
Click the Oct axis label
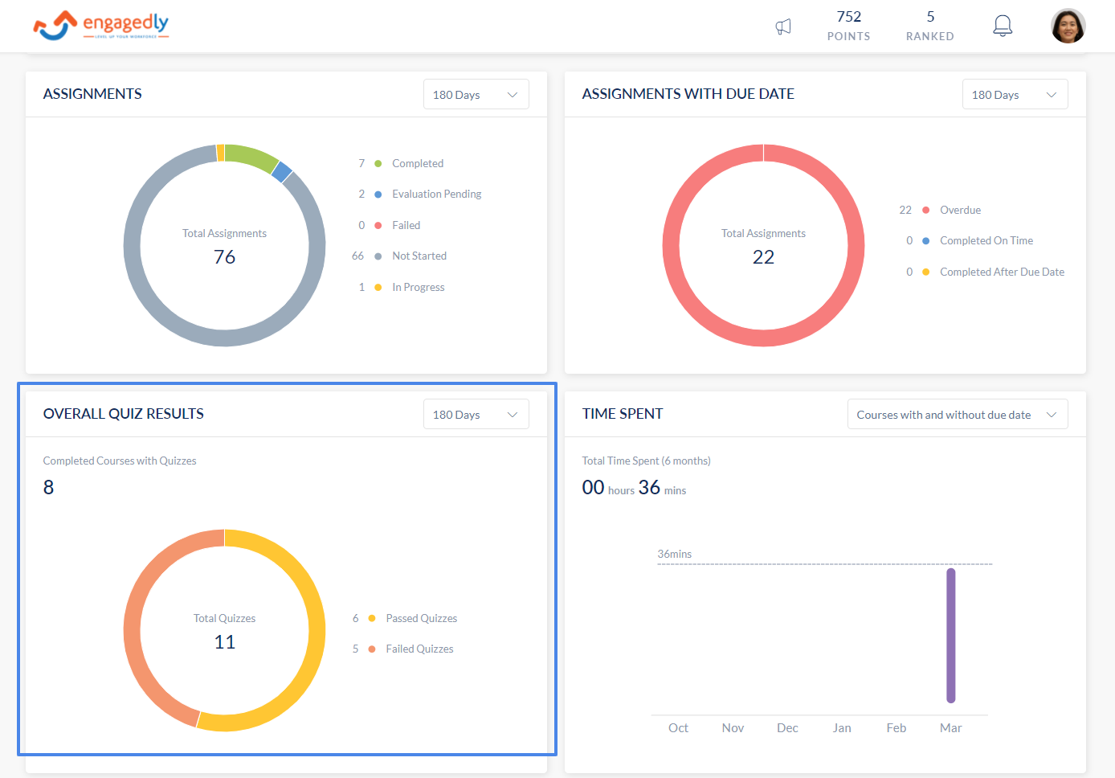[678, 727]
